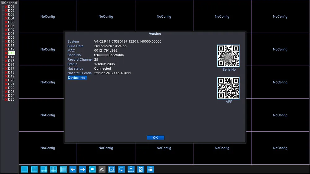Collapse the Channel tree root
The width and height of the screenshot is (310, 174).
click(2, 3)
